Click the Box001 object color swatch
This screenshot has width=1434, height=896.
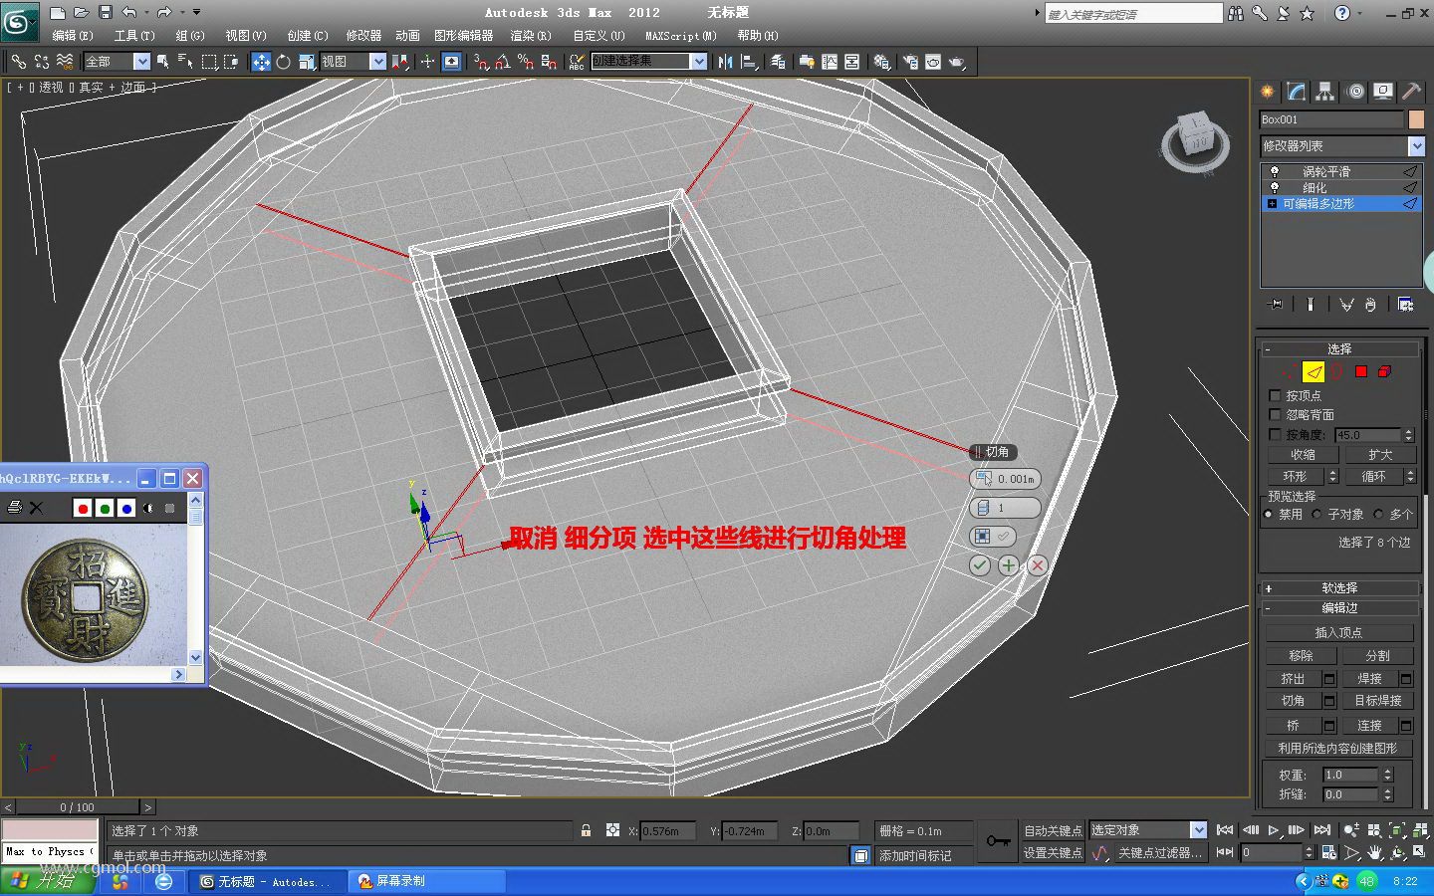(1416, 119)
